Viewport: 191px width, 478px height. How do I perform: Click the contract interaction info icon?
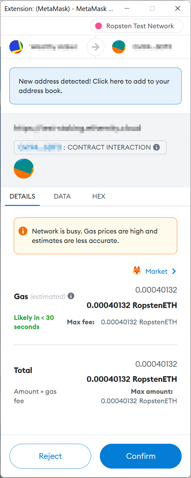tap(157, 147)
